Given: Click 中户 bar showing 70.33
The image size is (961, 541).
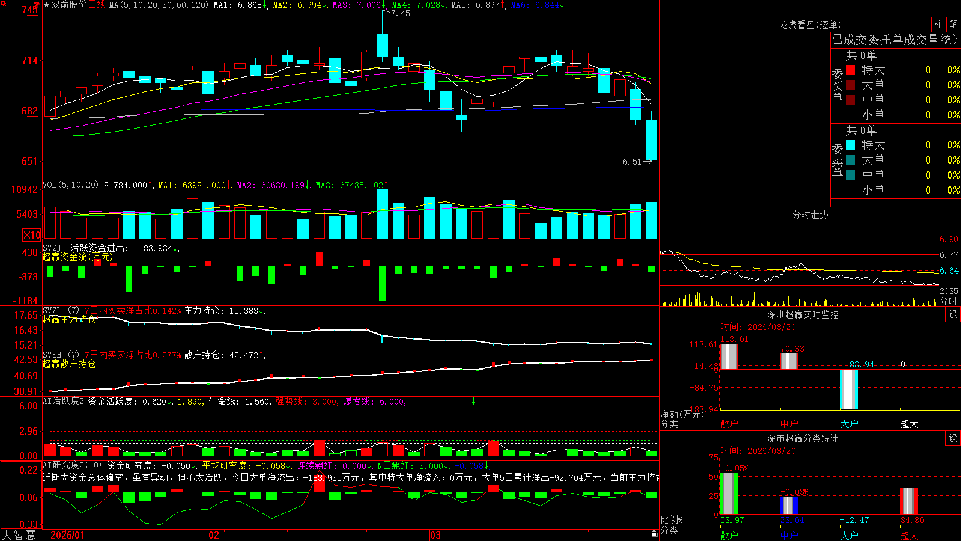Looking at the screenshot, I should point(789,361).
